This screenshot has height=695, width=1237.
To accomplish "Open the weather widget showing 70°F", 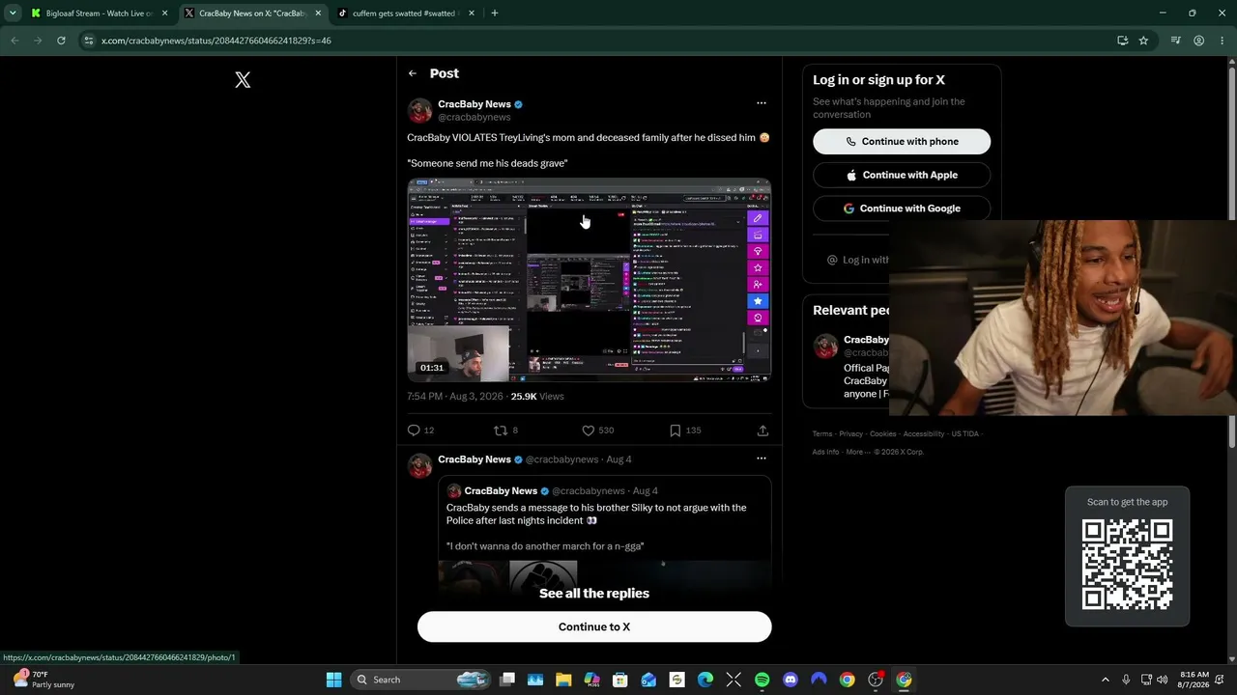I will tap(43, 680).
